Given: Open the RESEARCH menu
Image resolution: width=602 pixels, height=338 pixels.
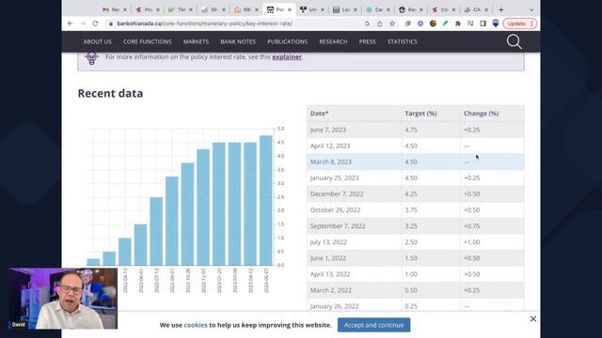Looking at the screenshot, I should pos(333,41).
